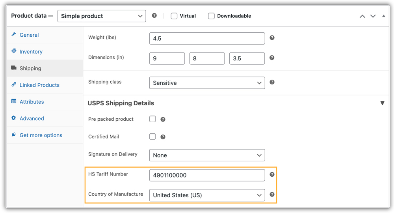Click the Shipping tab truck icon
Image resolution: width=394 pixels, height=213 pixels.
coord(14,68)
